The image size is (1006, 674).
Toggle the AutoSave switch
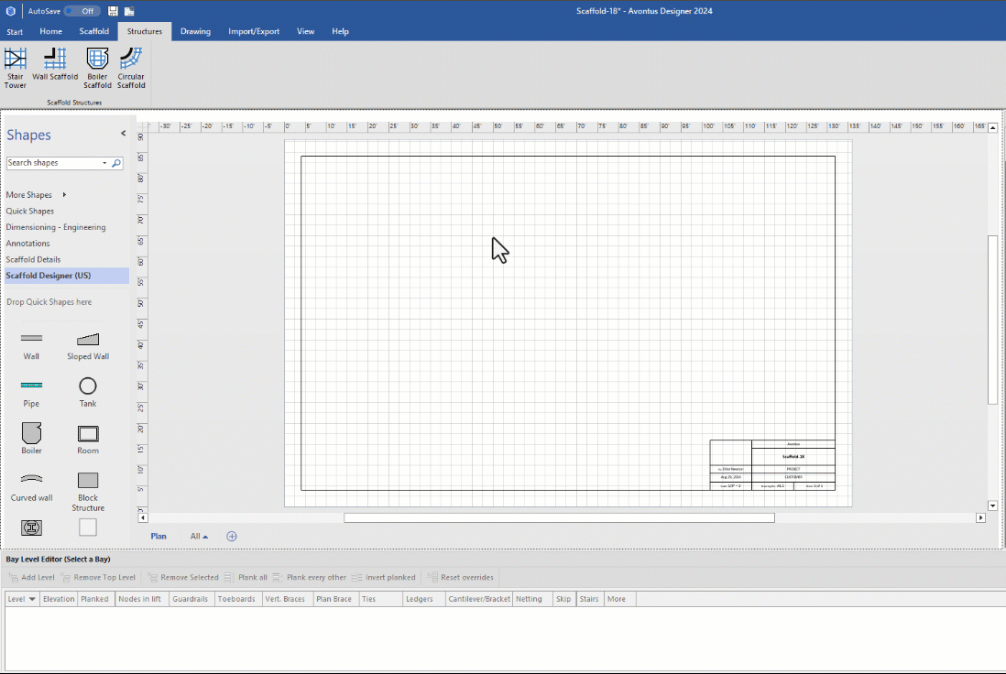[82, 11]
